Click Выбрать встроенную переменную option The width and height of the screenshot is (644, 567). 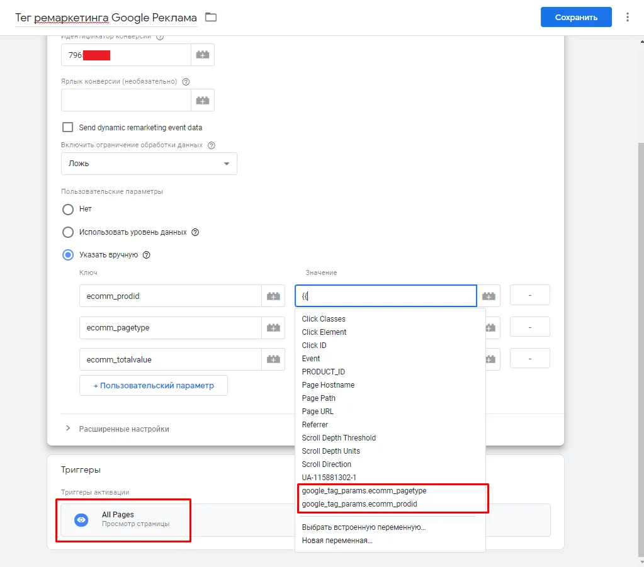tap(363, 527)
